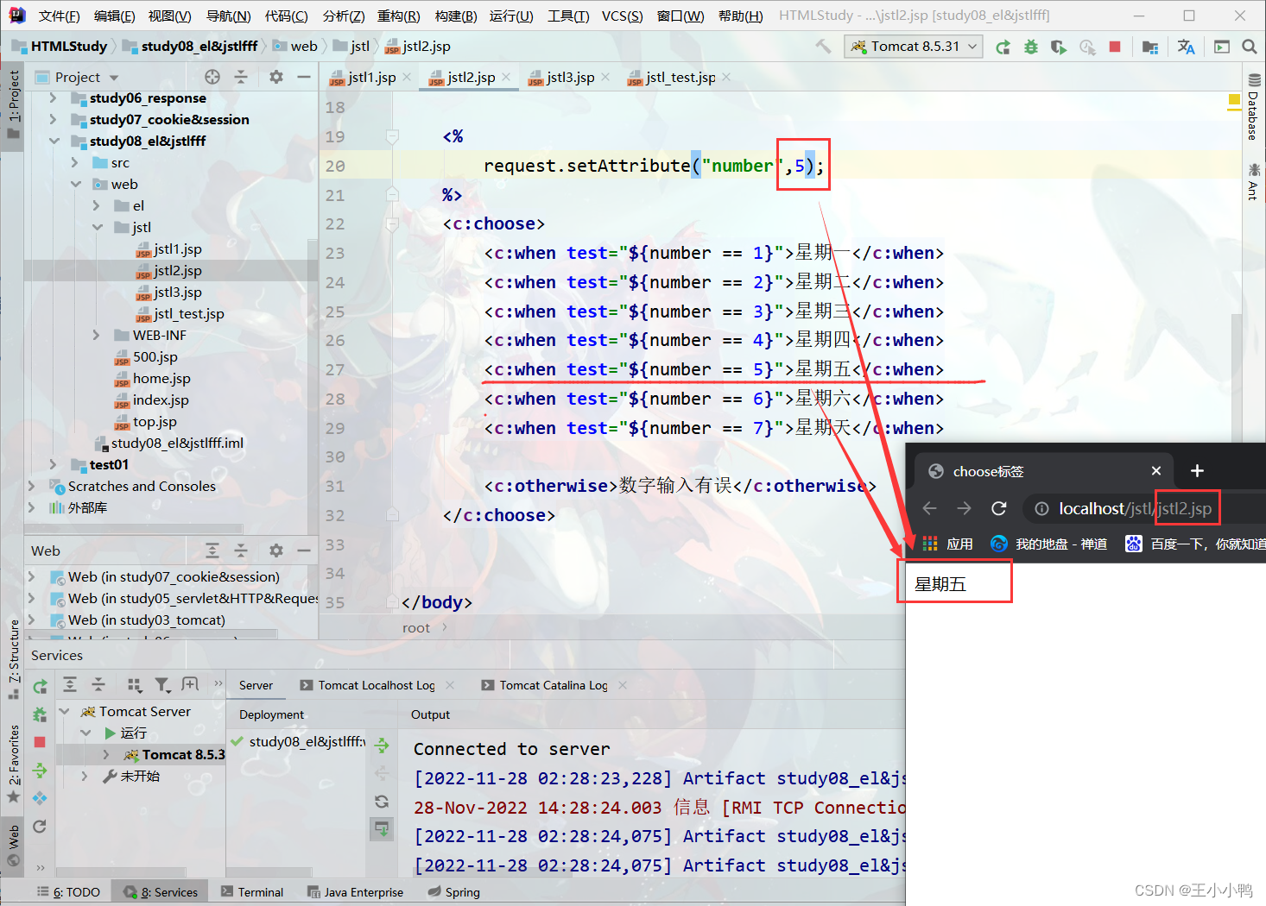Open Tomcat 8.5.31 run configuration dropdown
Screen dimensions: 1266x906
(914, 47)
